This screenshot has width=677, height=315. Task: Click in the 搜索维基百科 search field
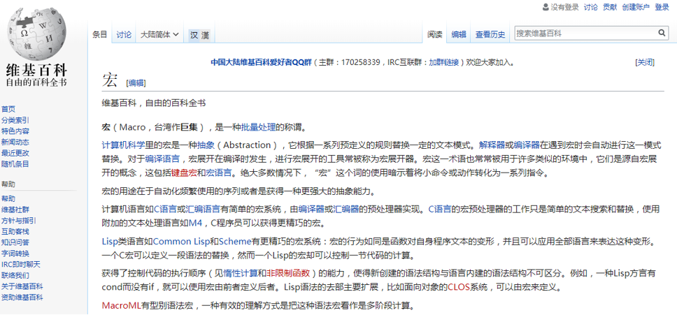click(584, 33)
